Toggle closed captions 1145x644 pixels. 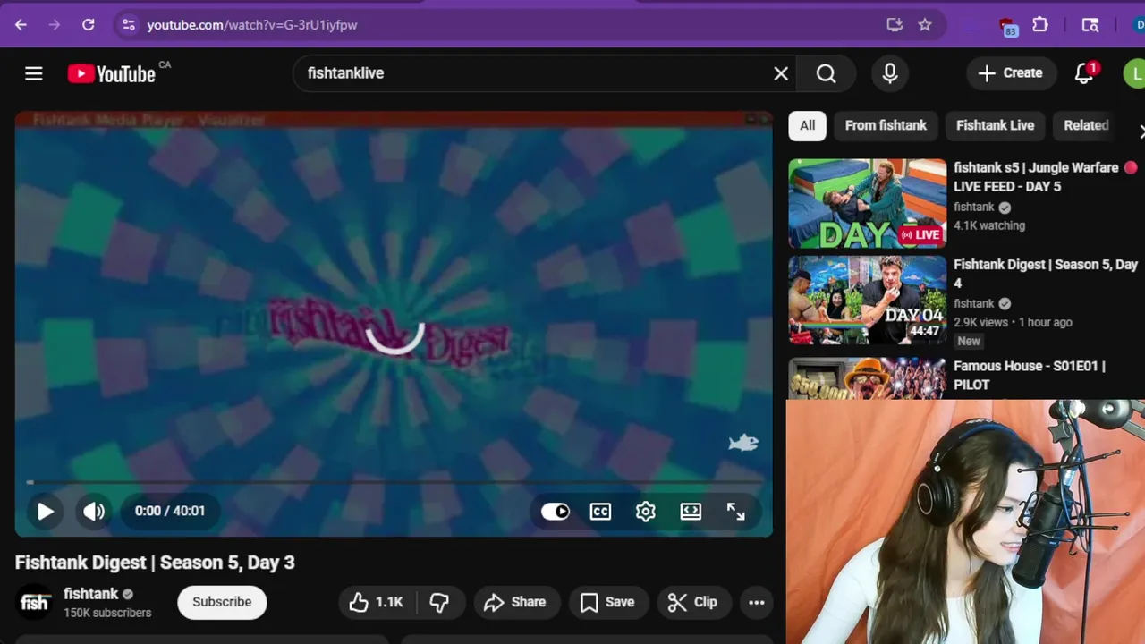tap(600, 512)
